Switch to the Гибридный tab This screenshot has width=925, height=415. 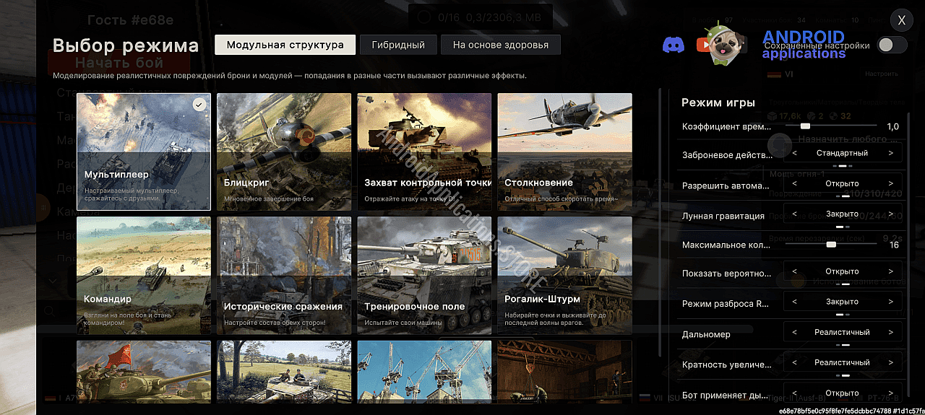398,45
